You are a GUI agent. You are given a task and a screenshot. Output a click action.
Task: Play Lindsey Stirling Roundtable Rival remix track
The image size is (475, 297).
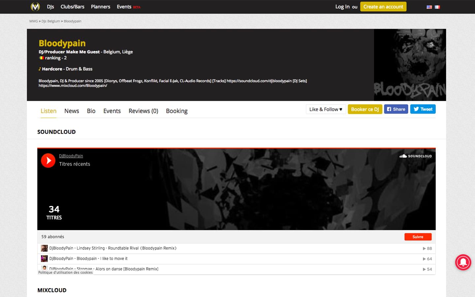[x=112, y=248]
